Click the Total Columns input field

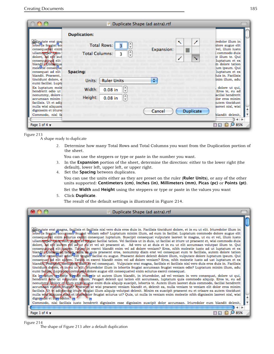pos(121,54)
